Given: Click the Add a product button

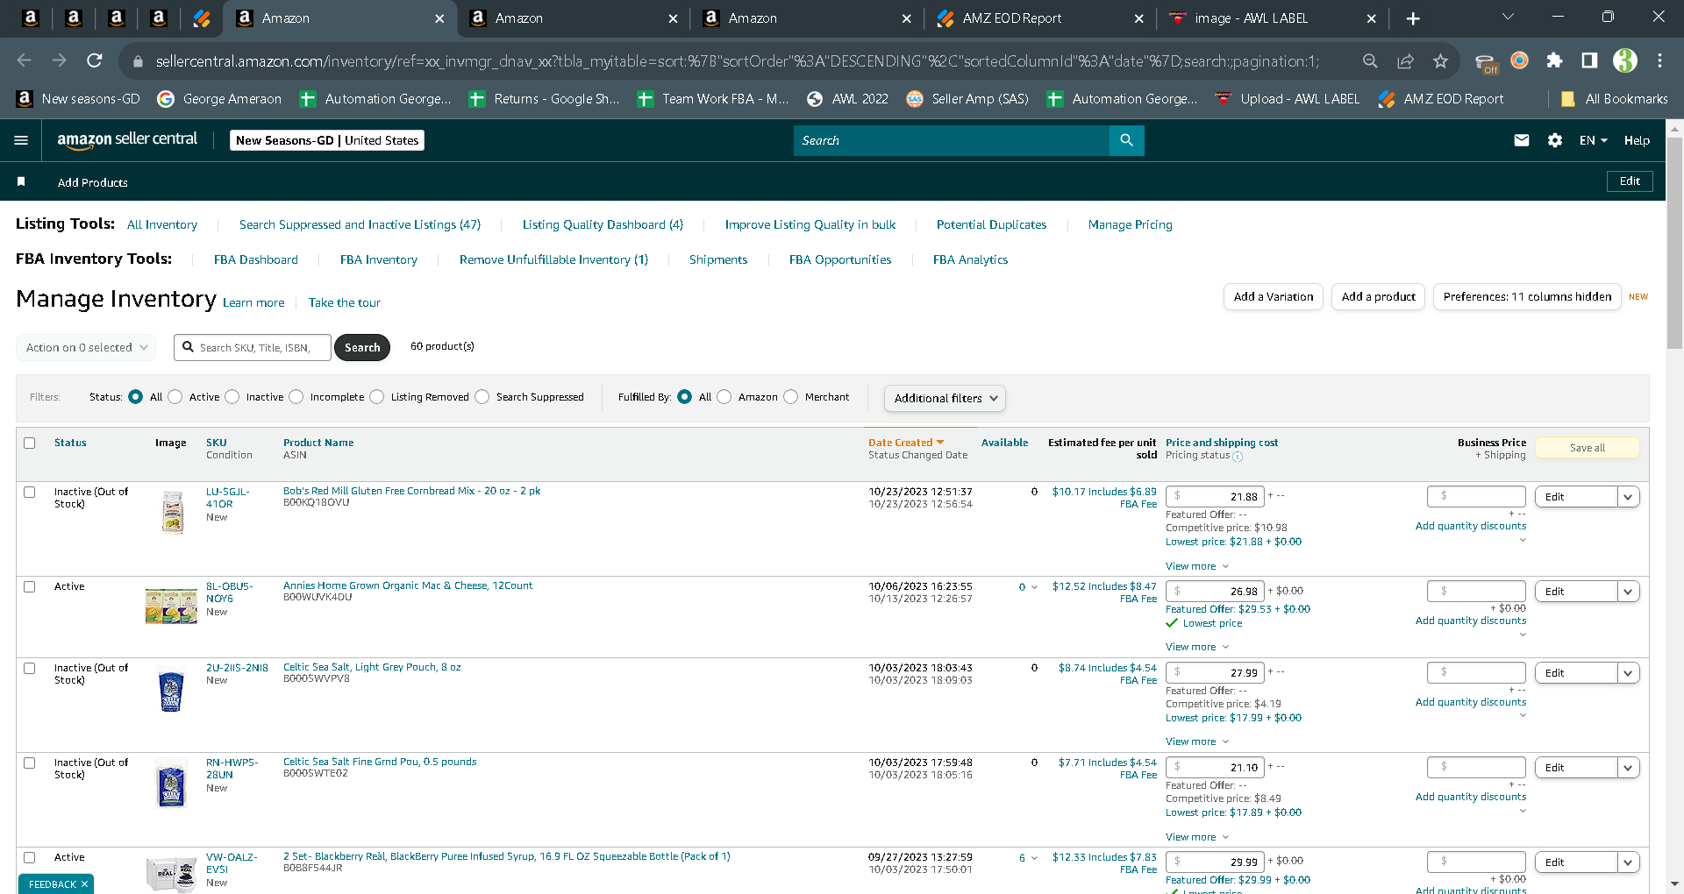Looking at the screenshot, I should 1379,297.
